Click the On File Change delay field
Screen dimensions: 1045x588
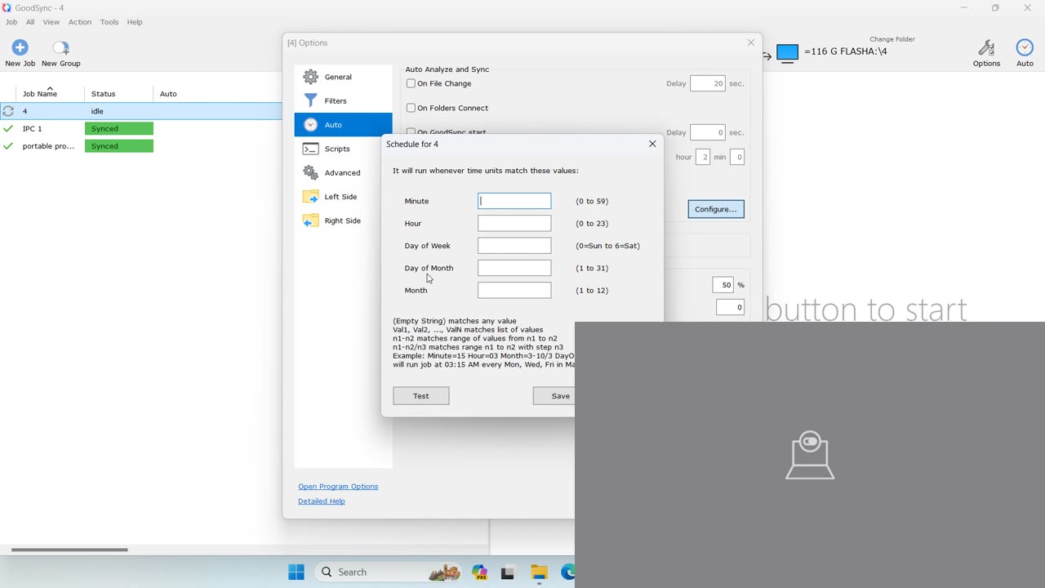pos(708,83)
